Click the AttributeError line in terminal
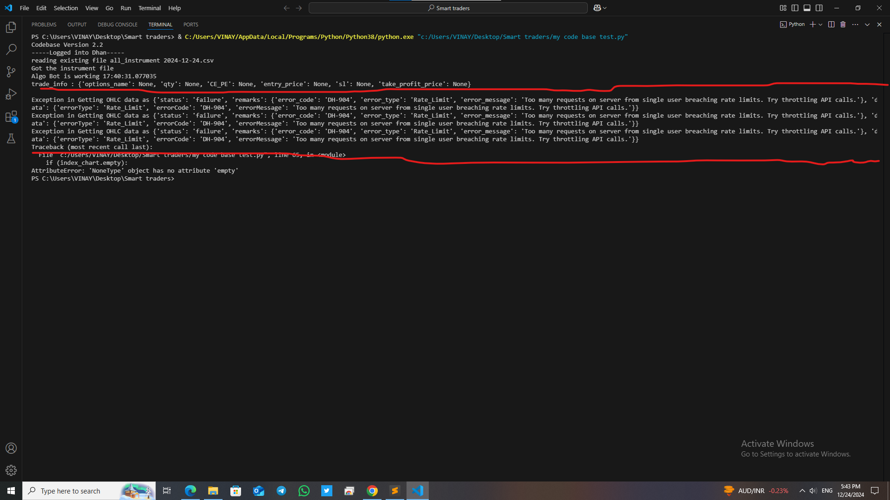This screenshot has height=500, width=890. tap(135, 171)
